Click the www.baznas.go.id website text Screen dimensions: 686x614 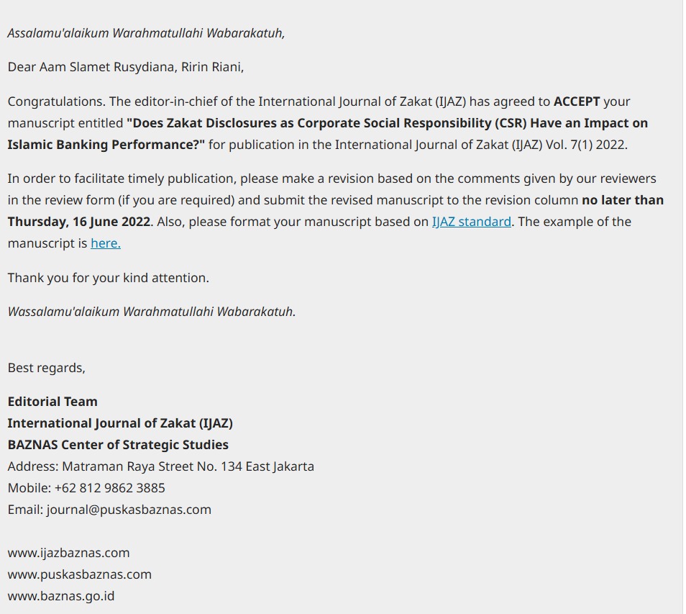tap(61, 597)
